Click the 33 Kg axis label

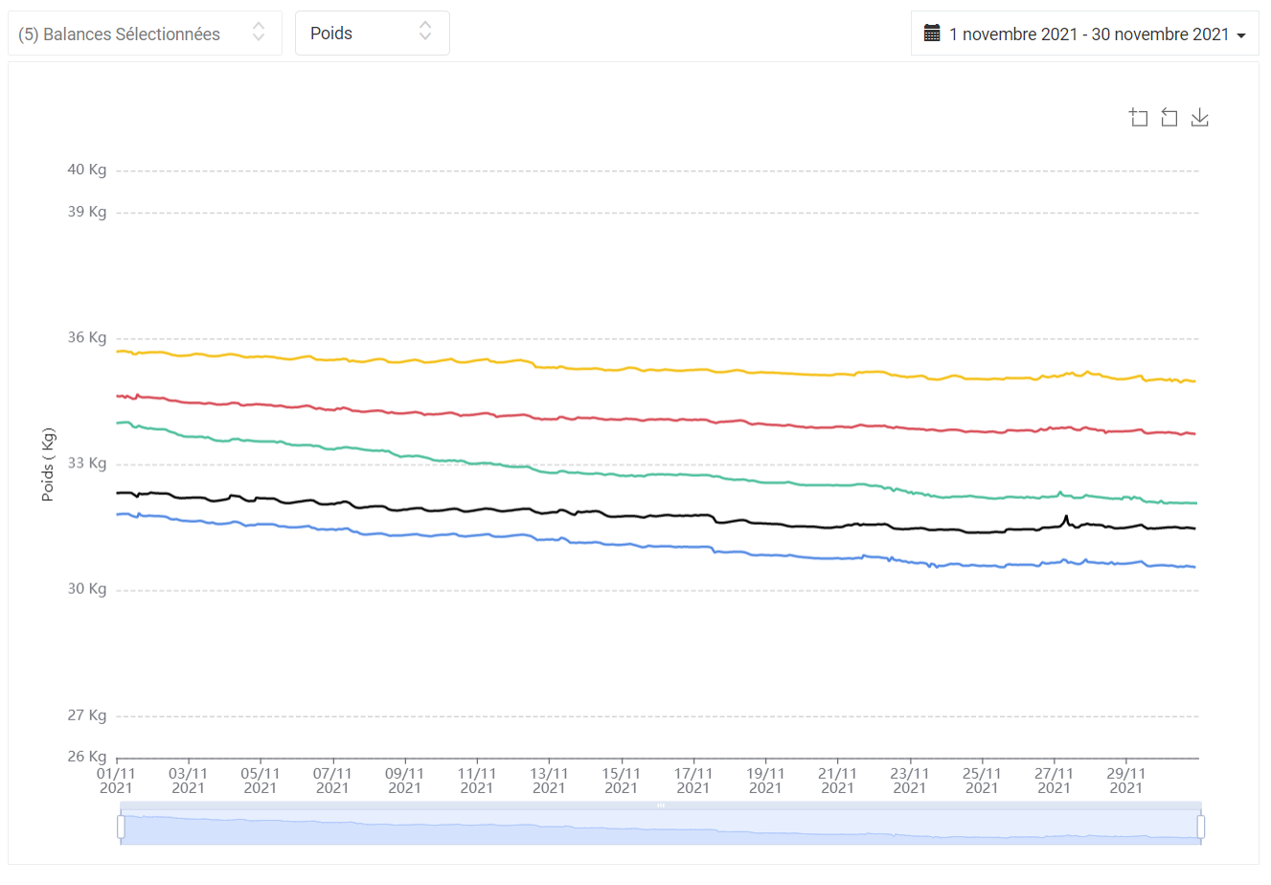(x=86, y=464)
